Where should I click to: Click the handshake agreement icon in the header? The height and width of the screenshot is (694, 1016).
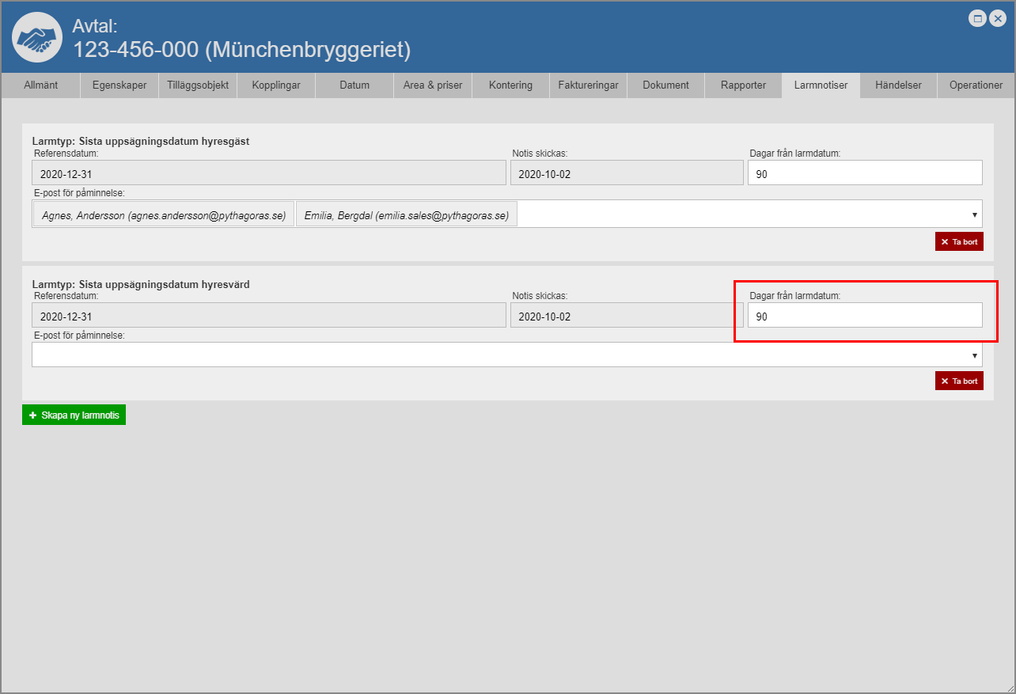click(37, 37)
